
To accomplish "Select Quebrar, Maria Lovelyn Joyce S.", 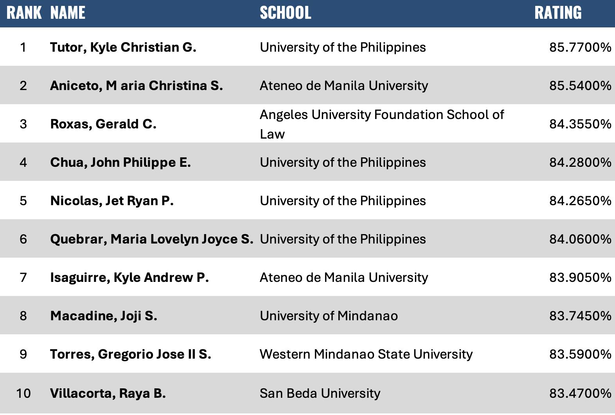I will click(151, 239).
